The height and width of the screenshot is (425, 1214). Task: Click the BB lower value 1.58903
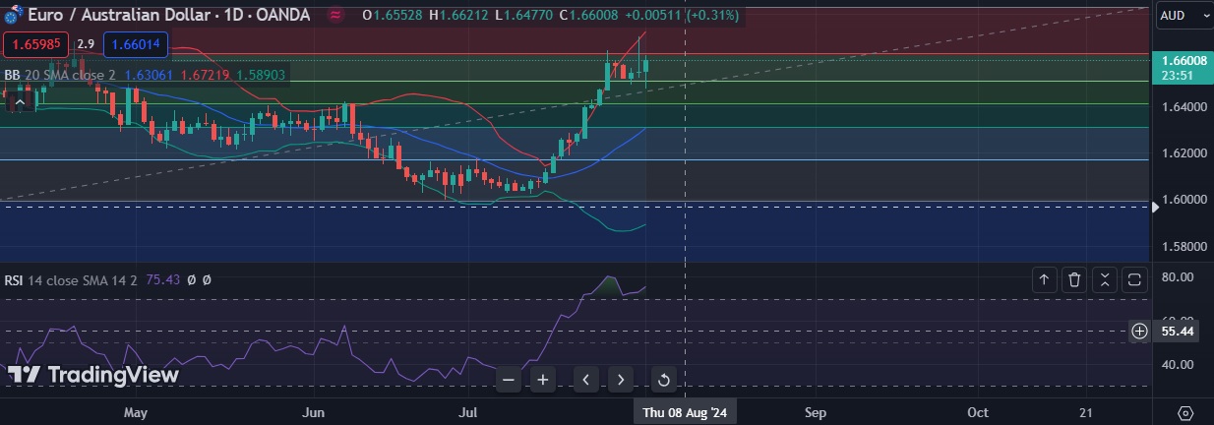[261, 75]
